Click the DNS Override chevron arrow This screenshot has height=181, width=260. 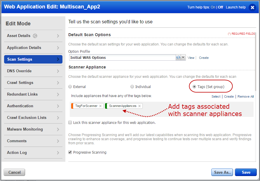[58, 71]
